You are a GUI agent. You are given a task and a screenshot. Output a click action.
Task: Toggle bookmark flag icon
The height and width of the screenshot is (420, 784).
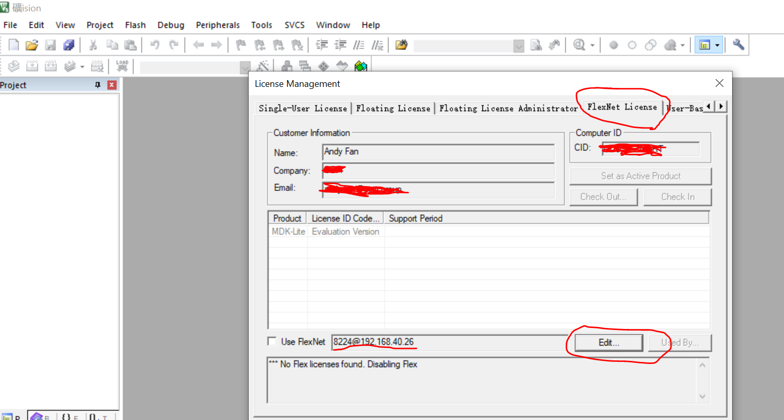[x=241, y=45]
